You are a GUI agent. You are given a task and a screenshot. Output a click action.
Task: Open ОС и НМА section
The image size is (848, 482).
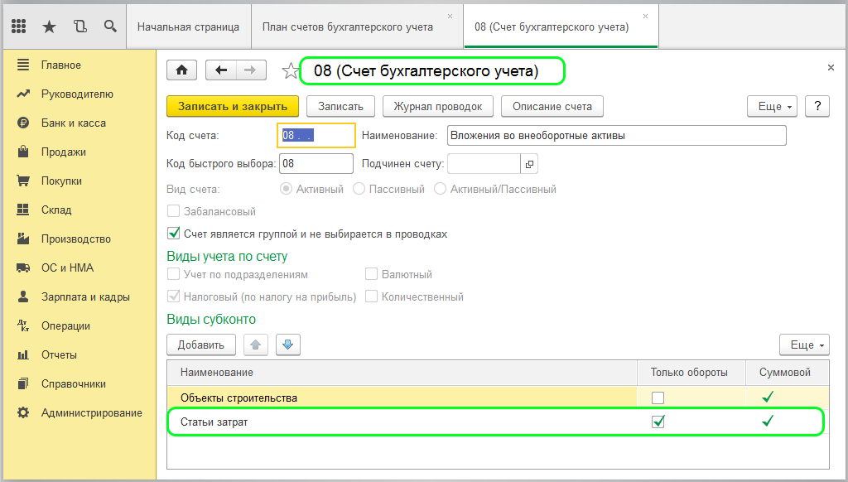68,268
